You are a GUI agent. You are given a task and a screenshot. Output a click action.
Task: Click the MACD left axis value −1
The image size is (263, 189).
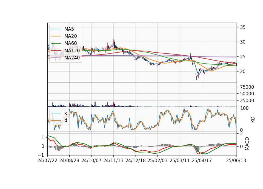[x=41, y=155]
